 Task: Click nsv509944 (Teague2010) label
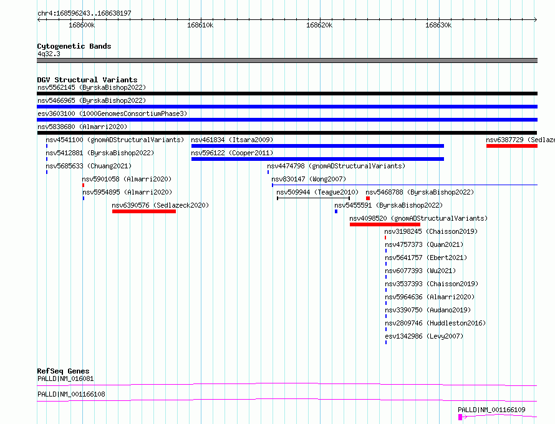click(x=317, y=192)
